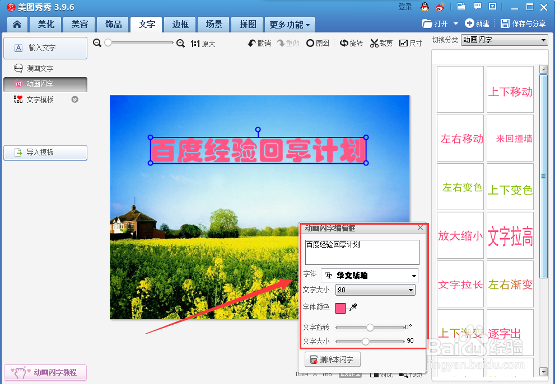Open the 边框 tab

(180, 25)
